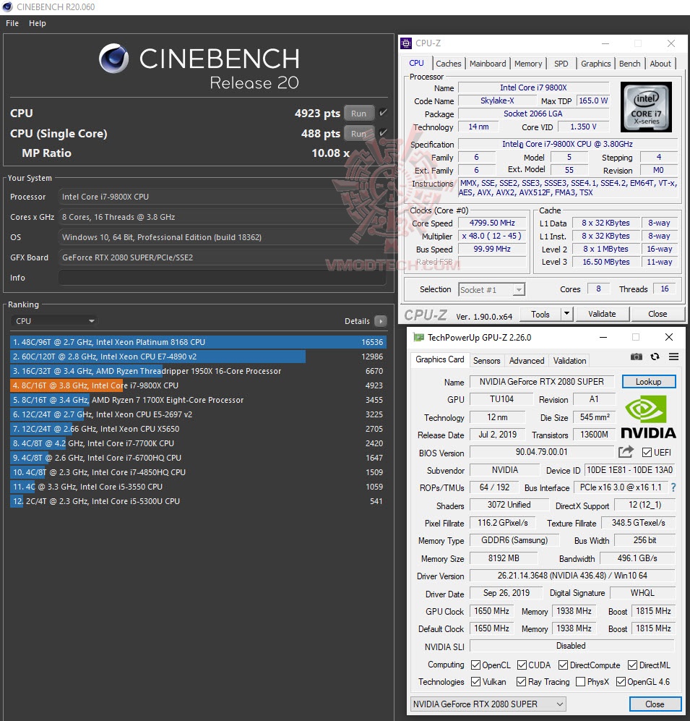This screenshot has height=721, width=690.
Task: Click the Info input field in Cinebench
Action: [x=222, y=278]
